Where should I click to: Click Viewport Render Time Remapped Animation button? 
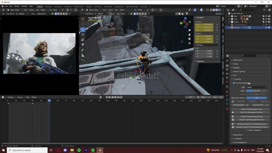click(250, 127)
